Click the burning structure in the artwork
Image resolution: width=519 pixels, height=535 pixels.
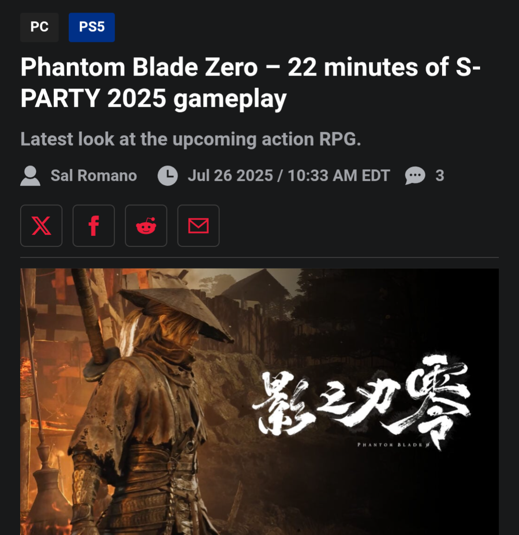pos(51,375)
